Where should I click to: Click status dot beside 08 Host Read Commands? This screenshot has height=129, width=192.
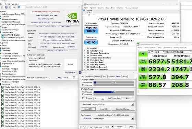[x=85, y=67]
